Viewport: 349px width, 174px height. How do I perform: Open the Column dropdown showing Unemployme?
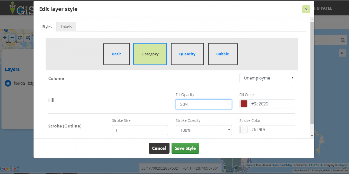click(x=267, y=78)
